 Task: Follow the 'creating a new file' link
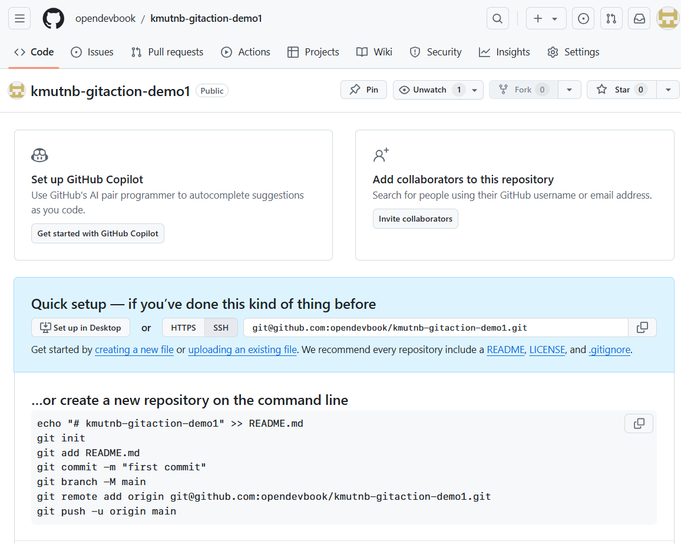134,350
